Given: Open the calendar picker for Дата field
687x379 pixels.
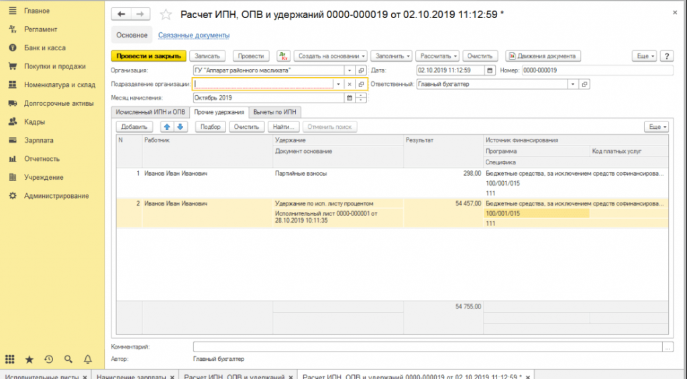Looking at the screenshot, I should point(490,70).
